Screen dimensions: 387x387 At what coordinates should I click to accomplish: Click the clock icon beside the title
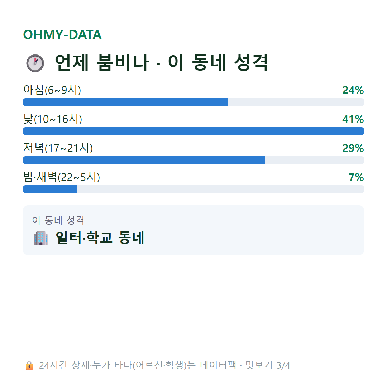click(35, 63)
